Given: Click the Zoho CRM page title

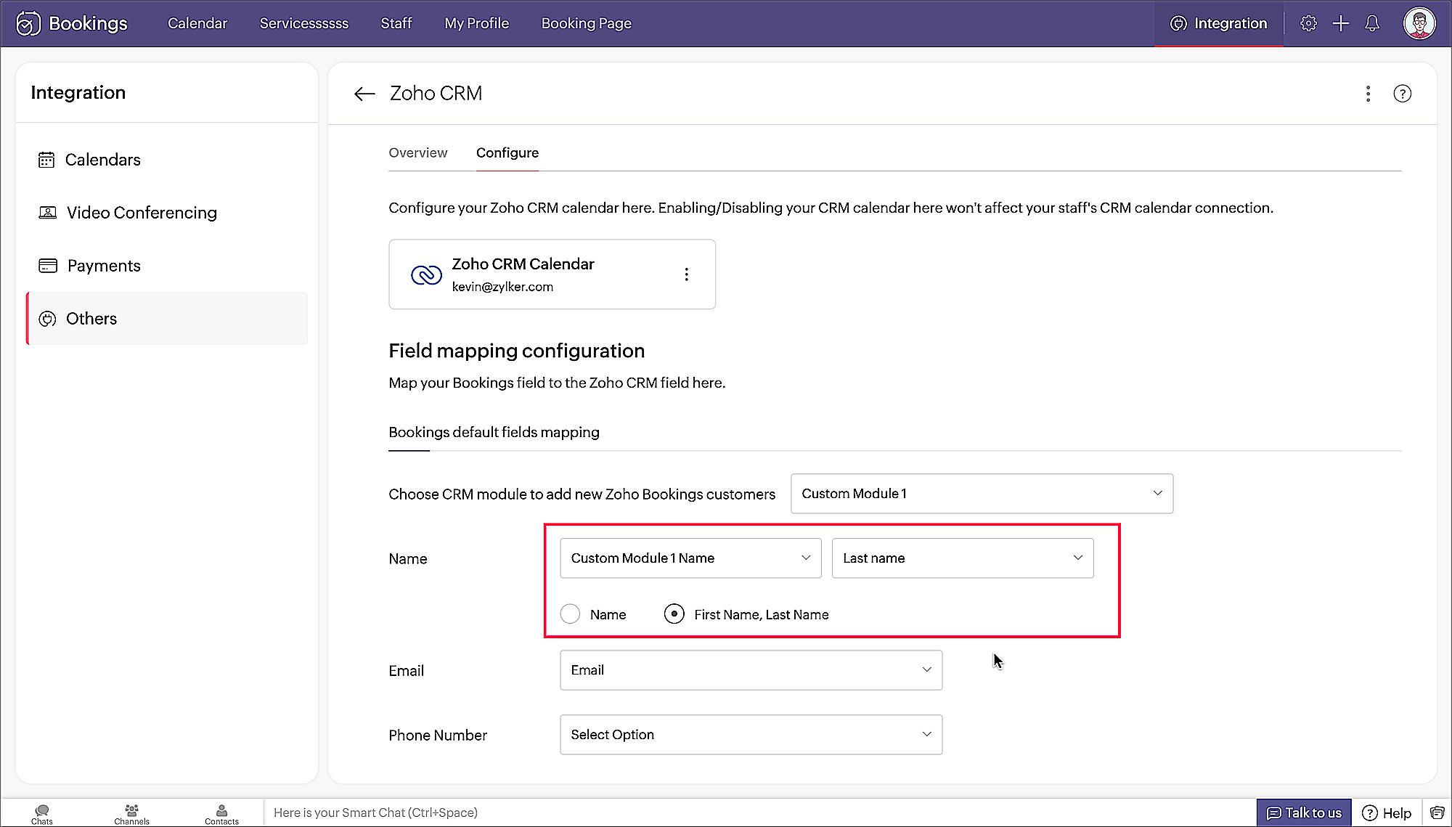Looking at the screenshot, I should [436, 94].
